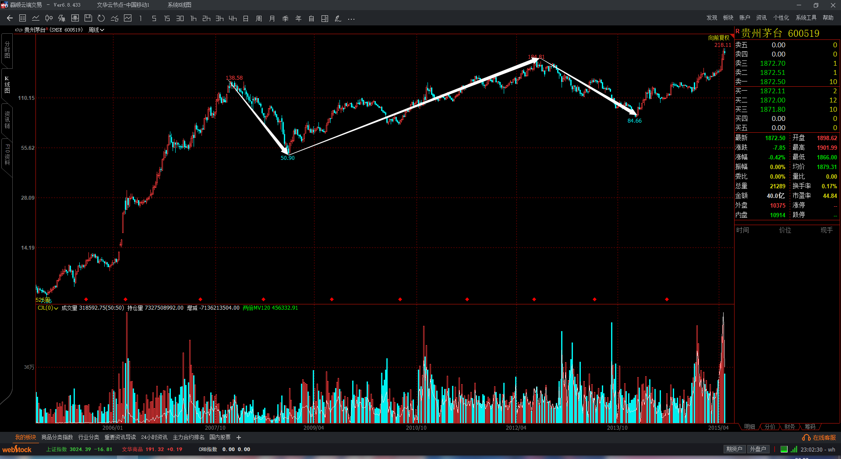
Task: Open the 明细 tab in quote panel
Action: click(x=749, y=427)
